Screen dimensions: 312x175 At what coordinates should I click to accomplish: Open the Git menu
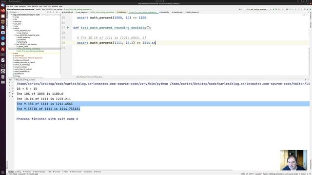[x=50, y=6]
